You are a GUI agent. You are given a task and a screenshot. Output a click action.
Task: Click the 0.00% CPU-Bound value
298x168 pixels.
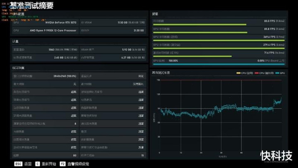pyautogui.click(x=261, y=61)
